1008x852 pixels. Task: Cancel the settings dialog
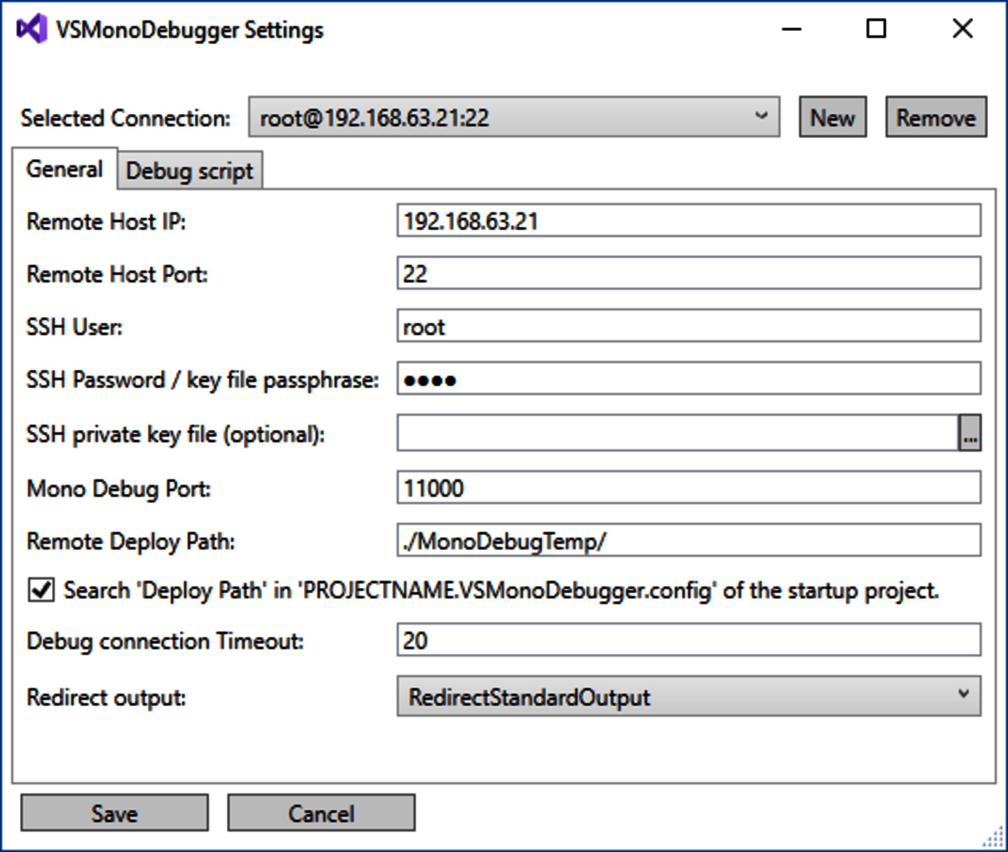321,813
